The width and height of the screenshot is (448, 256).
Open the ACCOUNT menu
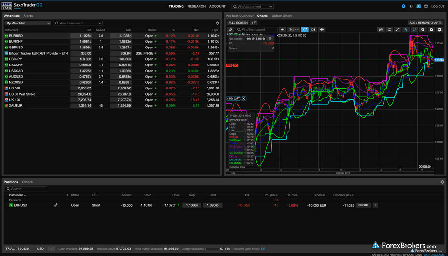click(x=217, y=6)
